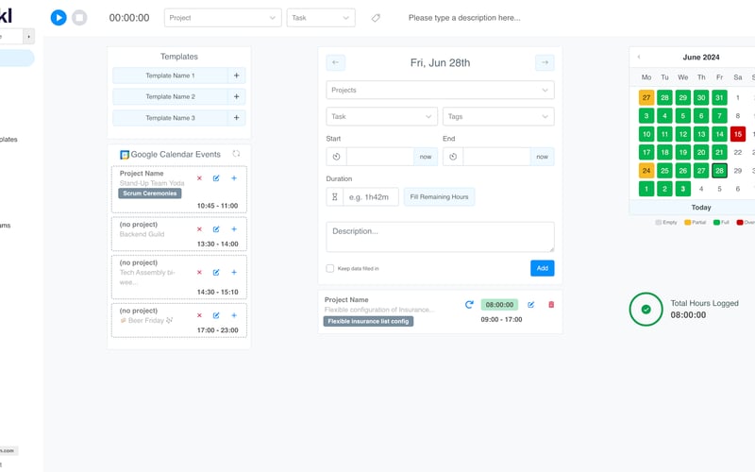Click the Scrum Ceremonies tag
This screenshot has height=472, width=755.
(150, 194)
